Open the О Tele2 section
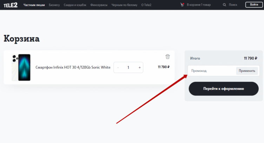The height and width of the screenshot is (143, 264). coord(146,5)
